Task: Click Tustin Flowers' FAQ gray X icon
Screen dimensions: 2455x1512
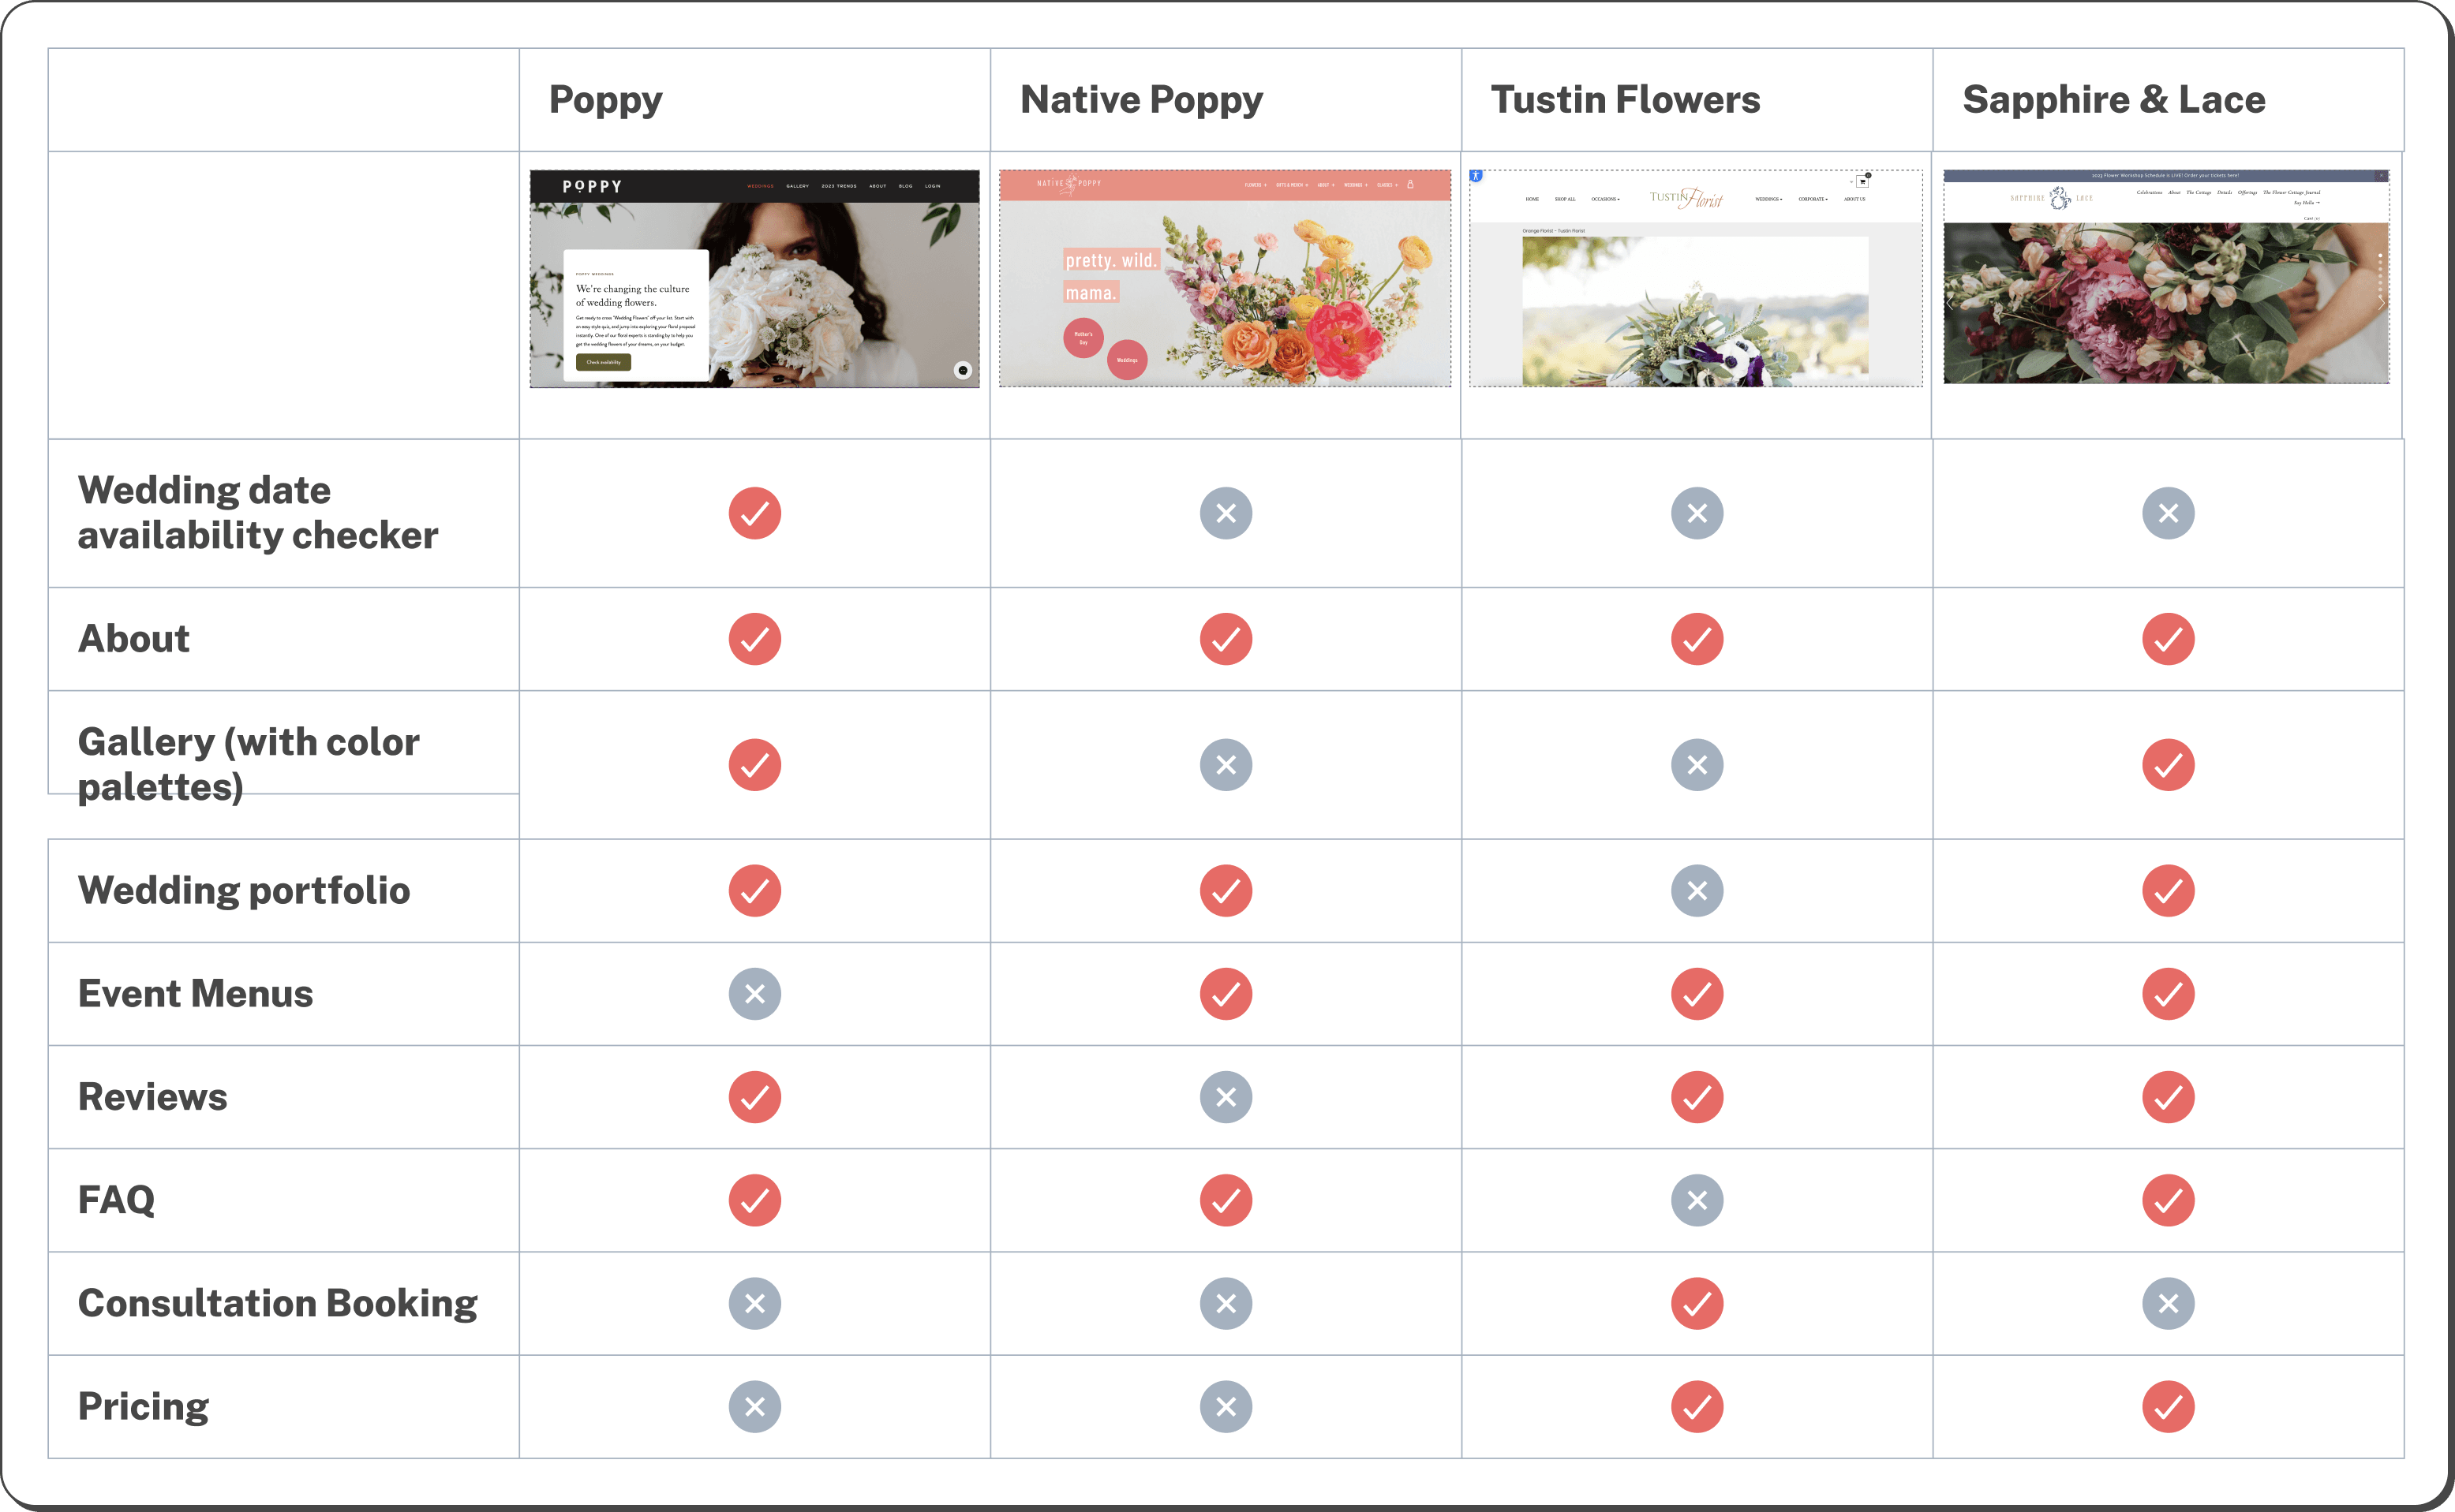Action: click(1697, 1200)
